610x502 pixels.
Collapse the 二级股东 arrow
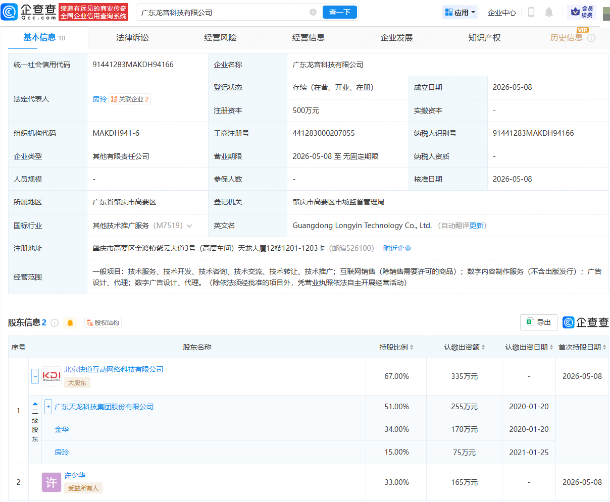click(x=35, y=404)
